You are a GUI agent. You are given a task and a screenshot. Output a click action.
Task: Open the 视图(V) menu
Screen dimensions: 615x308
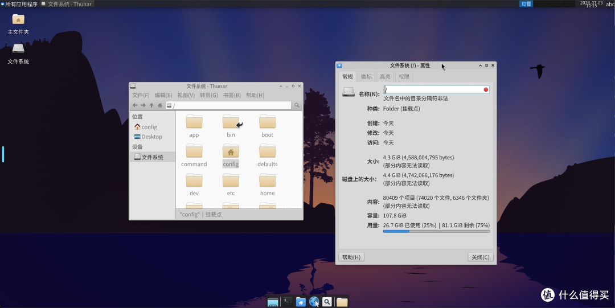pos(186,95)
